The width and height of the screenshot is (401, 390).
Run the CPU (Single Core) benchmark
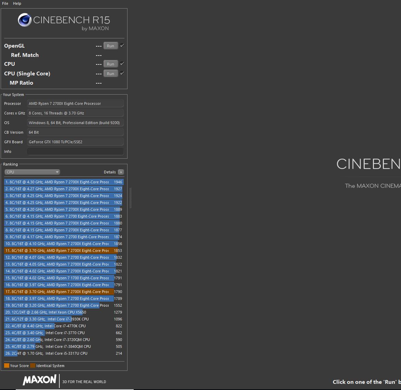tap(110, 74)
